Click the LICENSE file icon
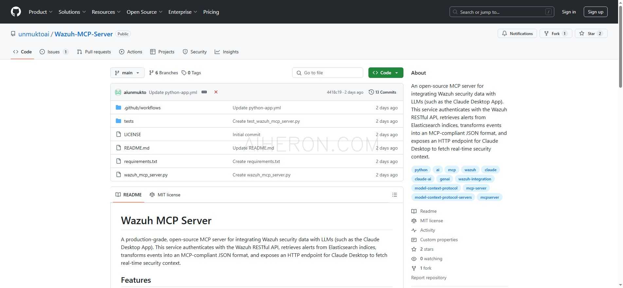Screen dimensions: 623x288 118,135
